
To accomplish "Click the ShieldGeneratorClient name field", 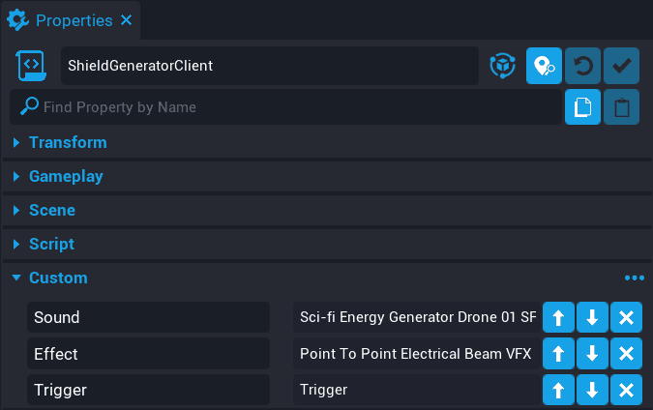I will (269, 66).
